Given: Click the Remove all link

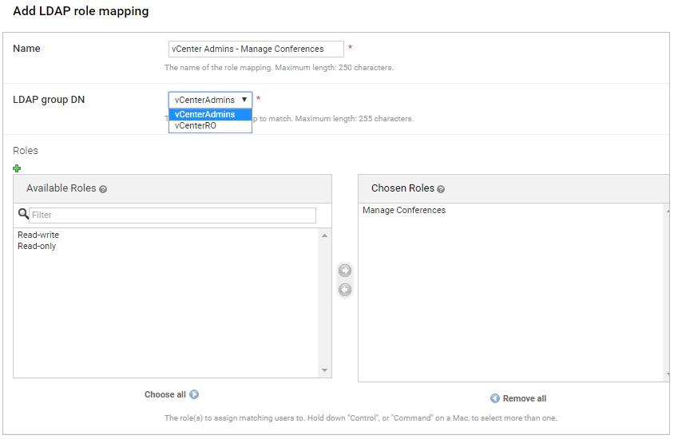Looking at the screenshot, I should pos(524,398).
